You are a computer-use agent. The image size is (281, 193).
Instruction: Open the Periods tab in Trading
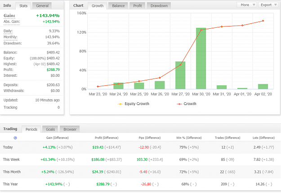coord(31,129)
